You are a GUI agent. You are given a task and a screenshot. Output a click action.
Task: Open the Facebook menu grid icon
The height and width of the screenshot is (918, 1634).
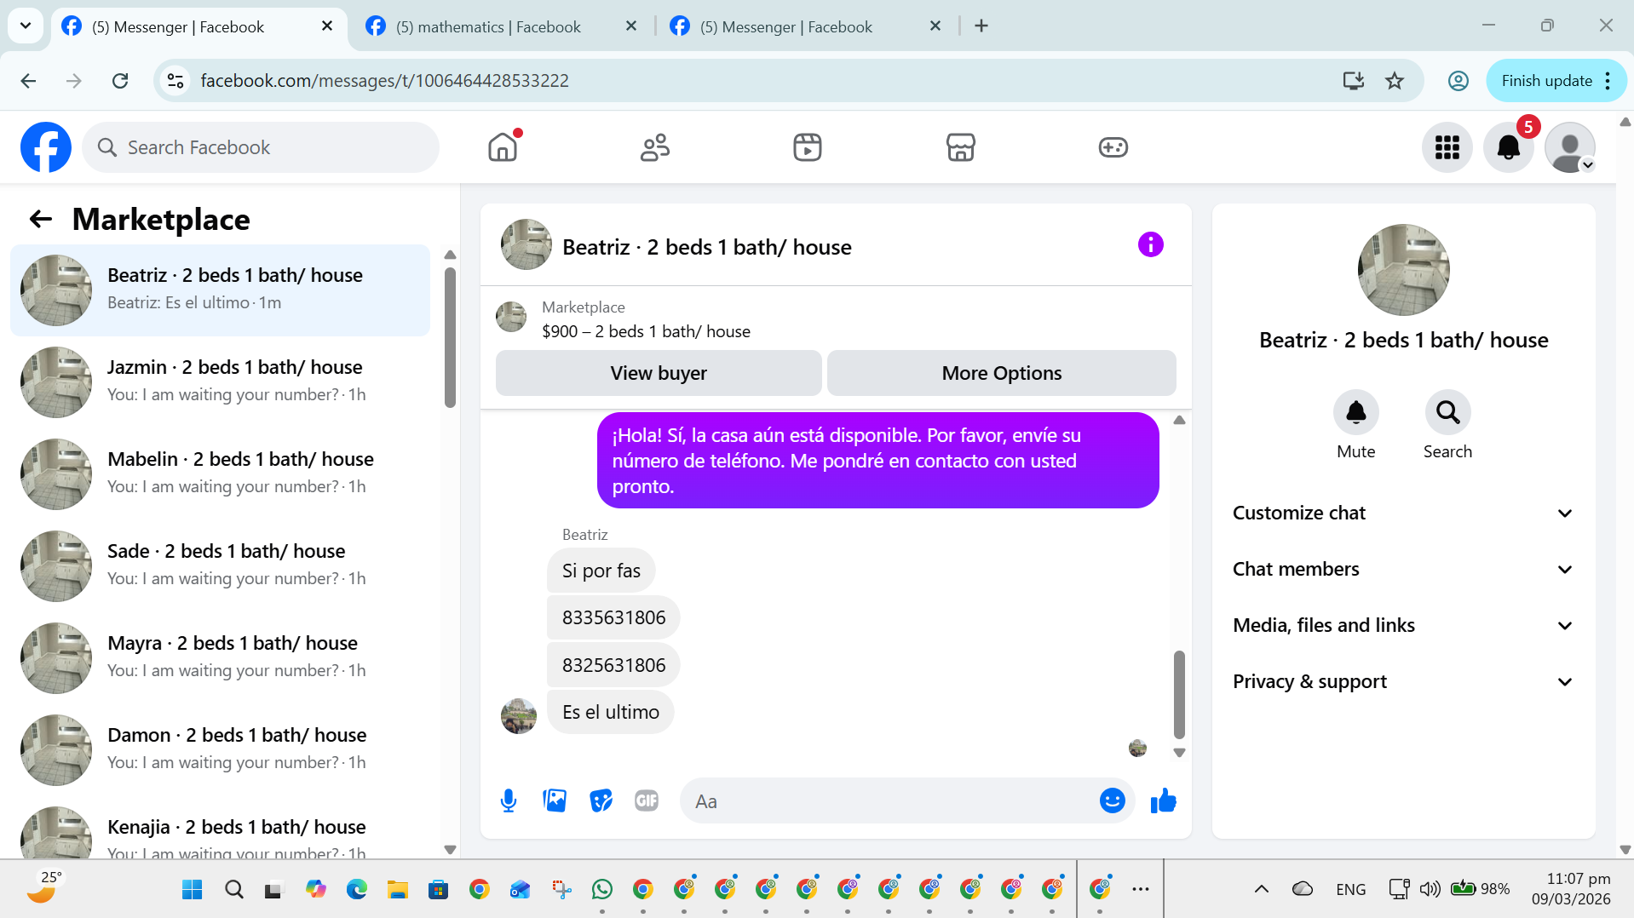(x=1447, y=147)
